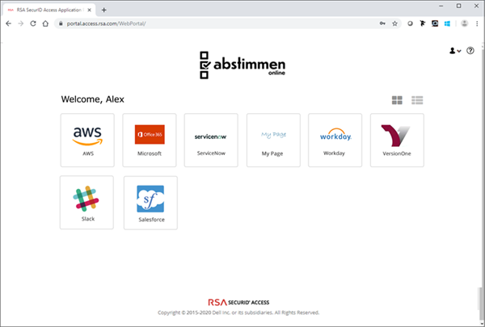The width and height of the screenshot is (485, 327).
Task: Click the abstimmen online logo
Action: tap(242, 65)
